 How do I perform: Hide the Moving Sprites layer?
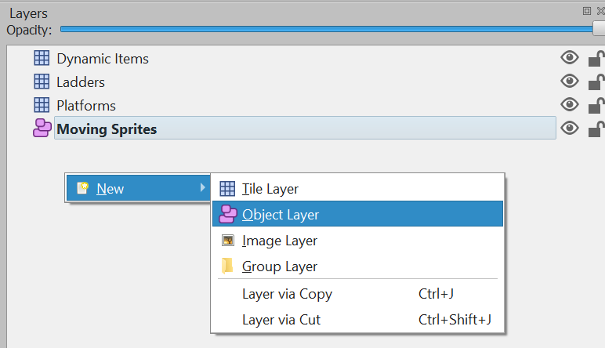click(x=570, y=128)
